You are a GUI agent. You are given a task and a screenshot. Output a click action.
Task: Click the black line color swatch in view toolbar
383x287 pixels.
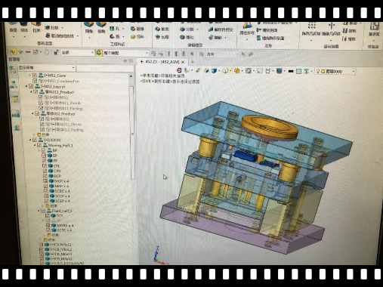point(291,71)
